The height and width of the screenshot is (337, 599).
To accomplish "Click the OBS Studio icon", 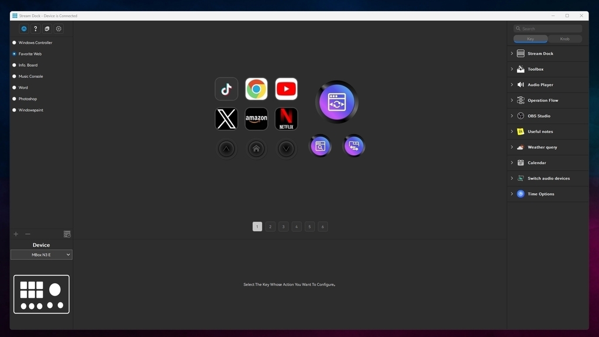I will click(x=521, y=116).
